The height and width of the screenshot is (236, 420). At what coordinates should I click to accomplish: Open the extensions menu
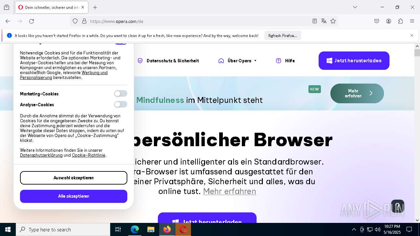point(400,21)
